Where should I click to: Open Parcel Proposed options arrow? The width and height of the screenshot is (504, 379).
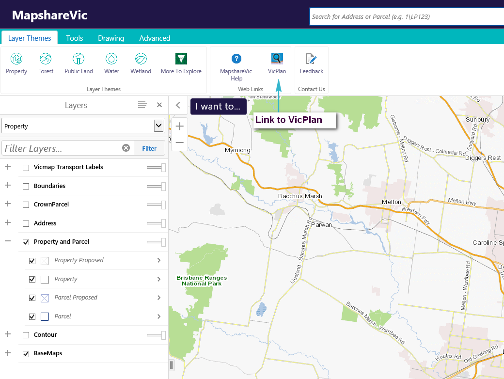[159, 298]
